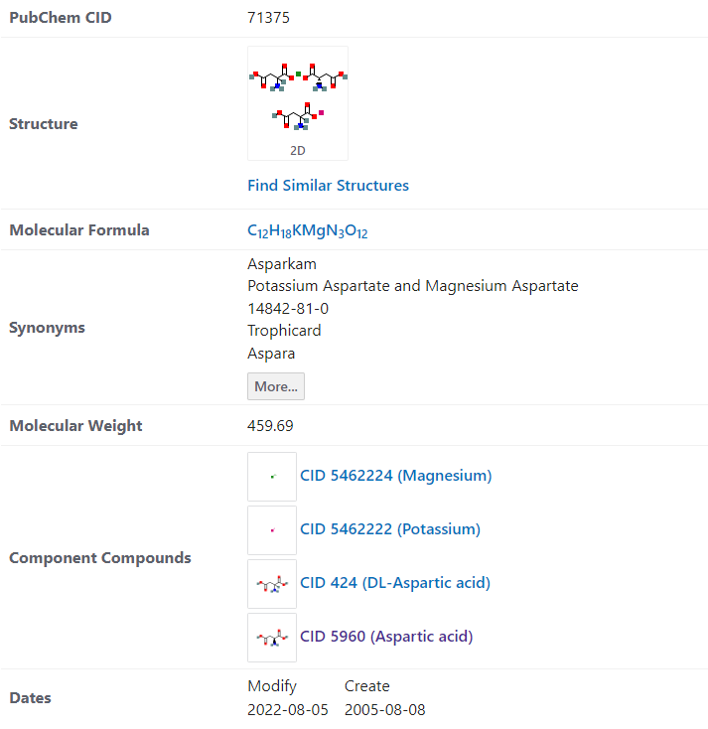Open the 2D structure image of Asparkam

[298, 102]
